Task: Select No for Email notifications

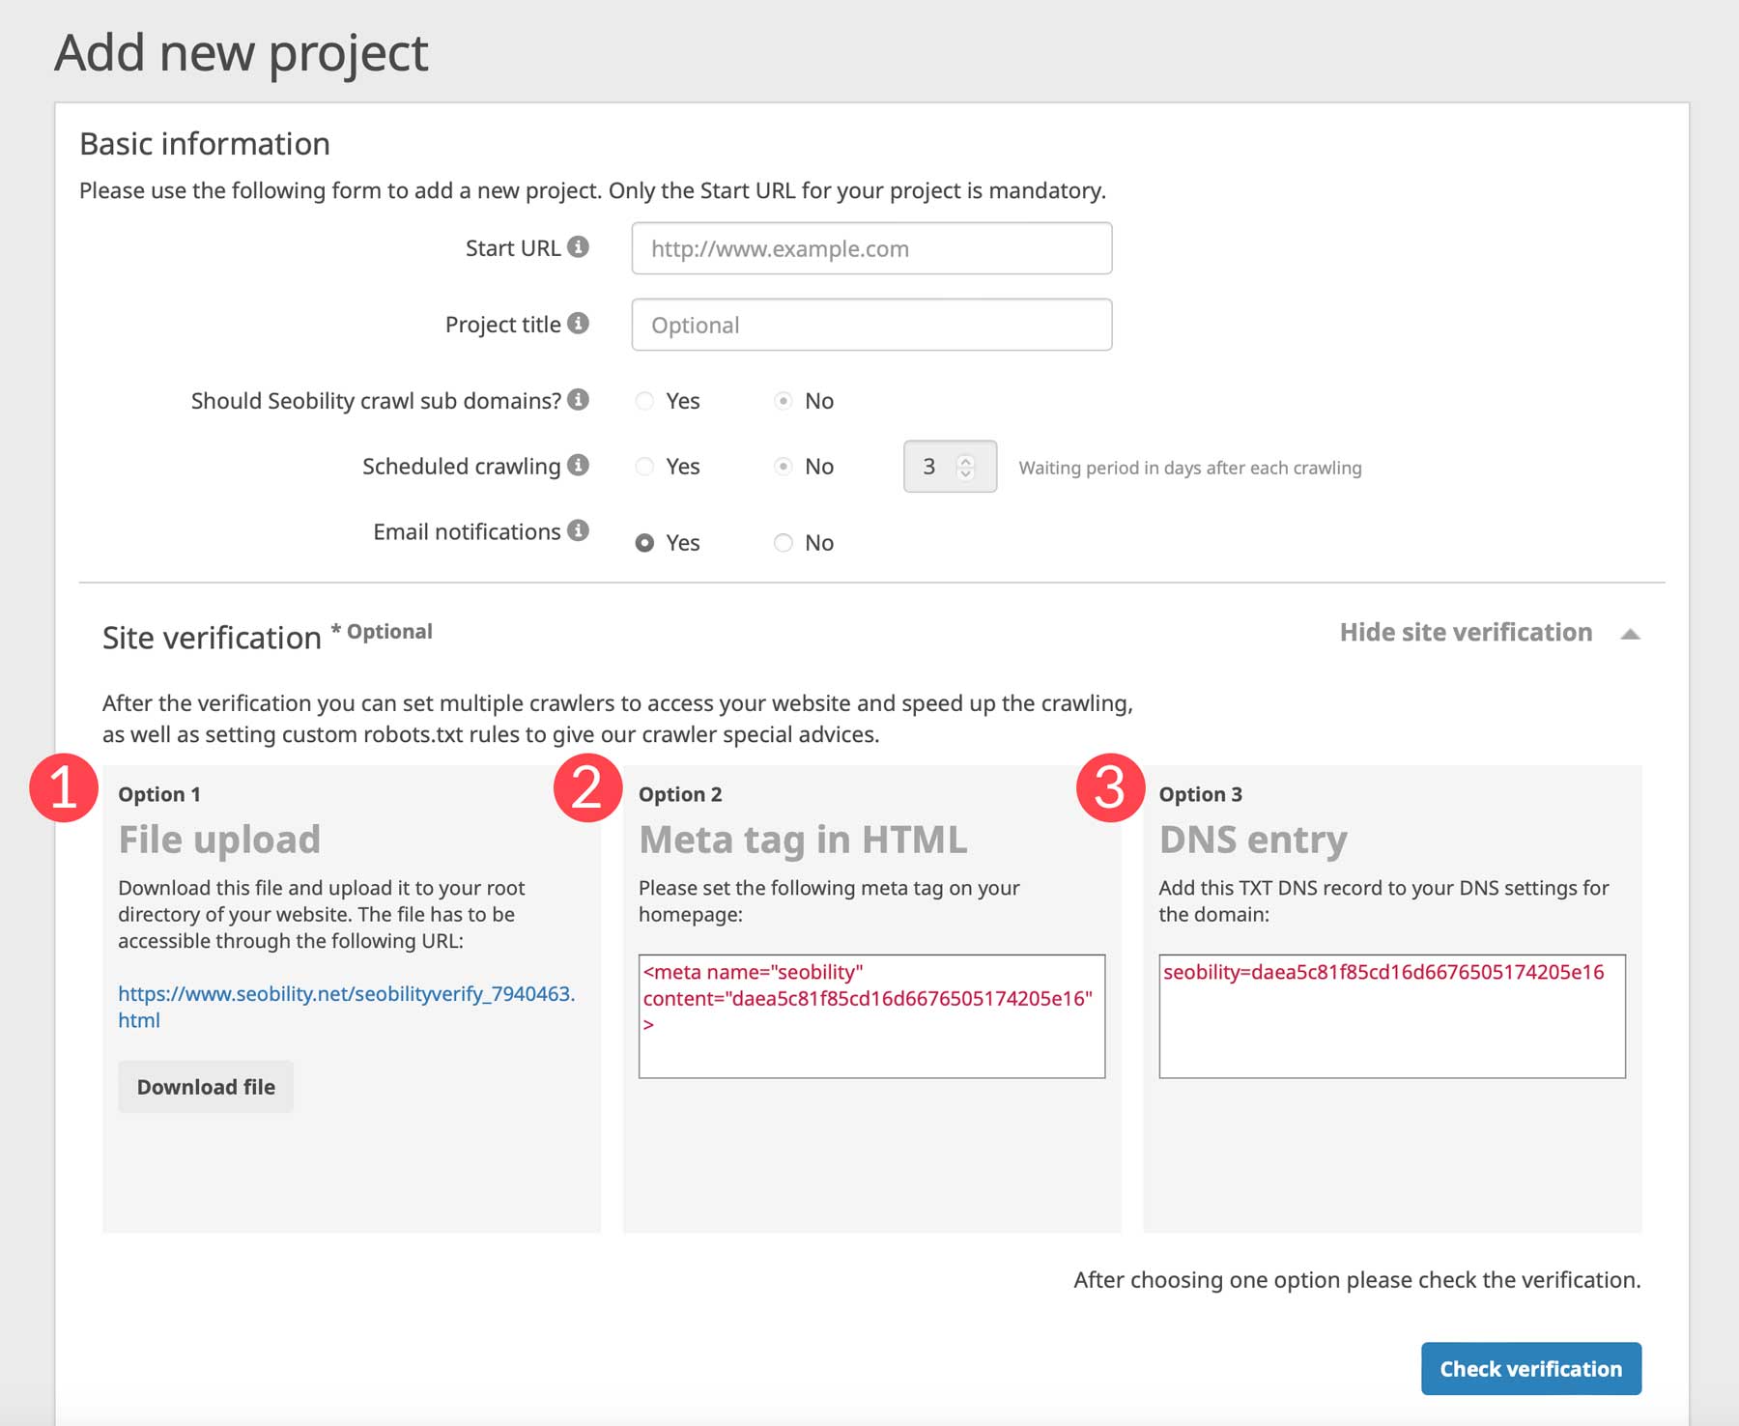Action: pyautogui.click(x=784, y=543)
